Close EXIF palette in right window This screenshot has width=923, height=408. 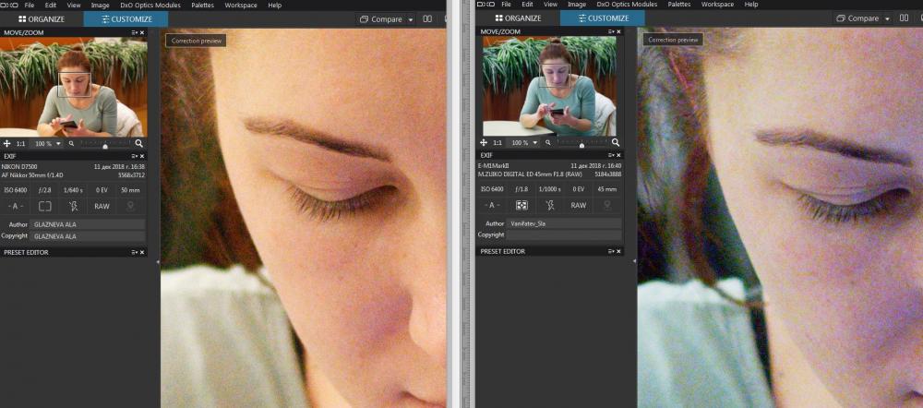pyautogui.click(x=618, y=155)
